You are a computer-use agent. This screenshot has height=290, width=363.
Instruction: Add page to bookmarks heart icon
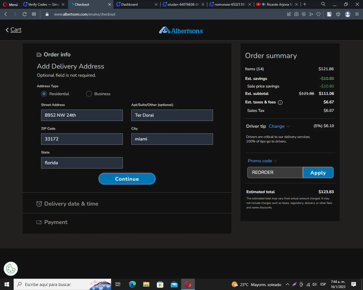318,14
